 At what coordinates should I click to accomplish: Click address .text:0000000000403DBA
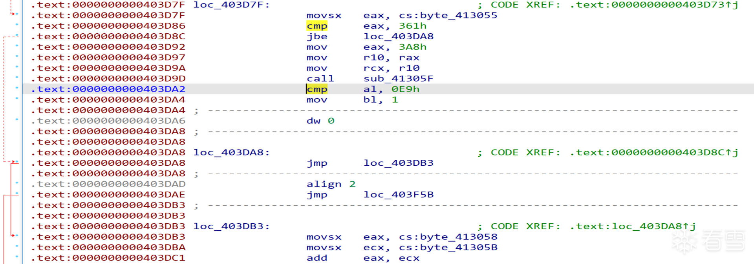108,248
